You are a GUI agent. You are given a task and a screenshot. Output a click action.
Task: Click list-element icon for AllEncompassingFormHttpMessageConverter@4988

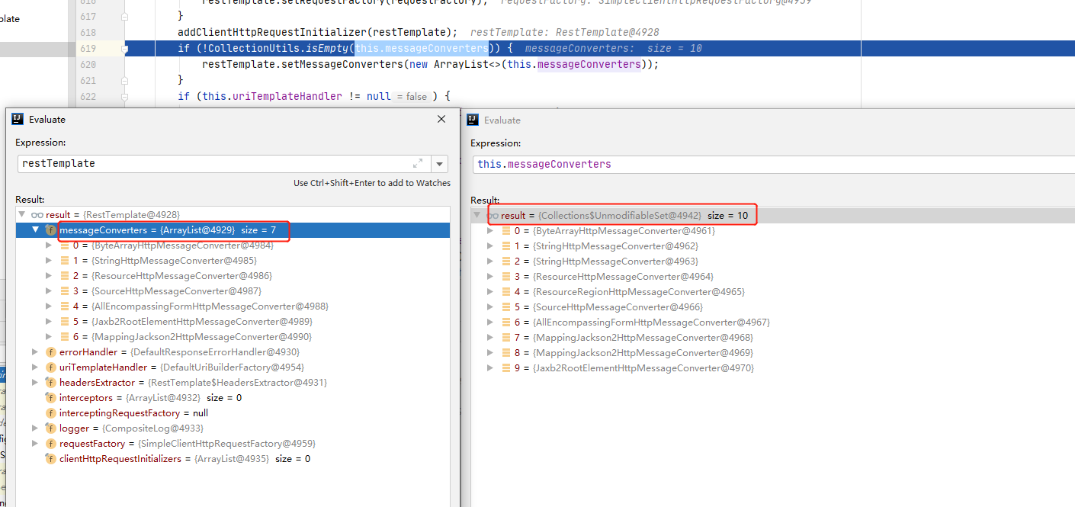(64, 306)
